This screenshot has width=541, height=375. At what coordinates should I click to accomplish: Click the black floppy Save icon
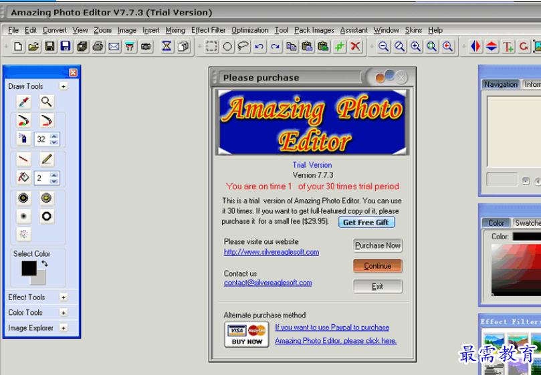point(49,46)
